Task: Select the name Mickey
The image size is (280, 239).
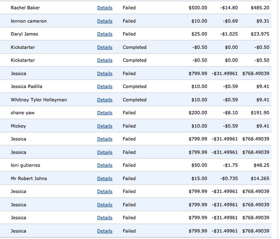Action: tap(18, 126)
